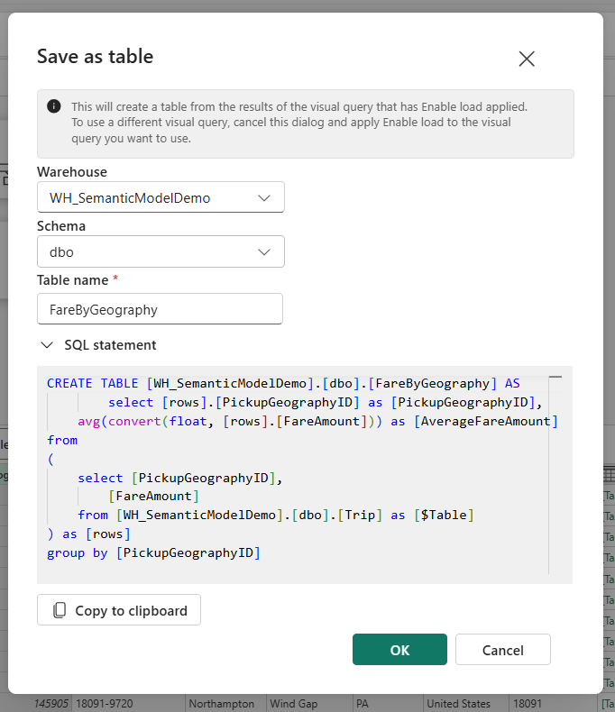Click row number 145905 in the grid
The width and height of the screenshot is (615, 712).
point(52,703)
